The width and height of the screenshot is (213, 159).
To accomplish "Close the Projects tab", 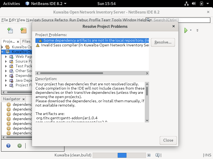I will pyautogui.click(x=18, y=42).
